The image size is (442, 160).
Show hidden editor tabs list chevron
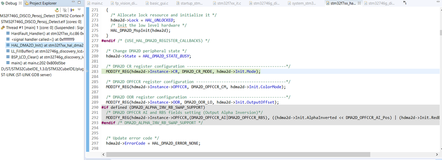point(405,3)
